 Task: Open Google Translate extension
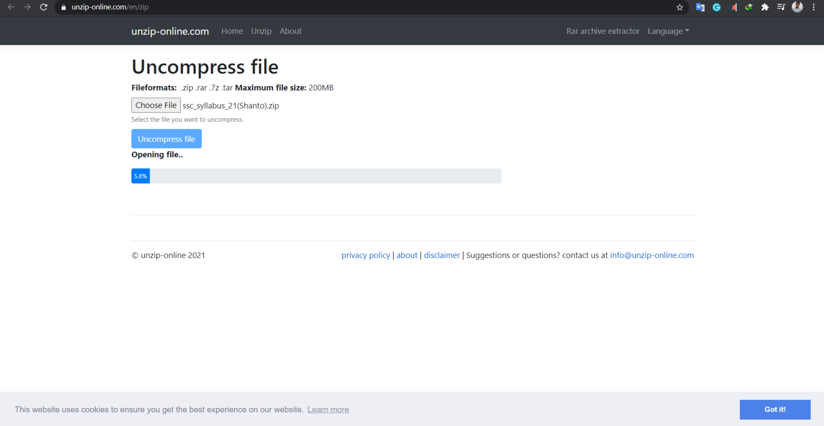pos(700,7)
